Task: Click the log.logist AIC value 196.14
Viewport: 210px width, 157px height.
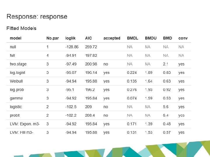Action: (91, 73)
